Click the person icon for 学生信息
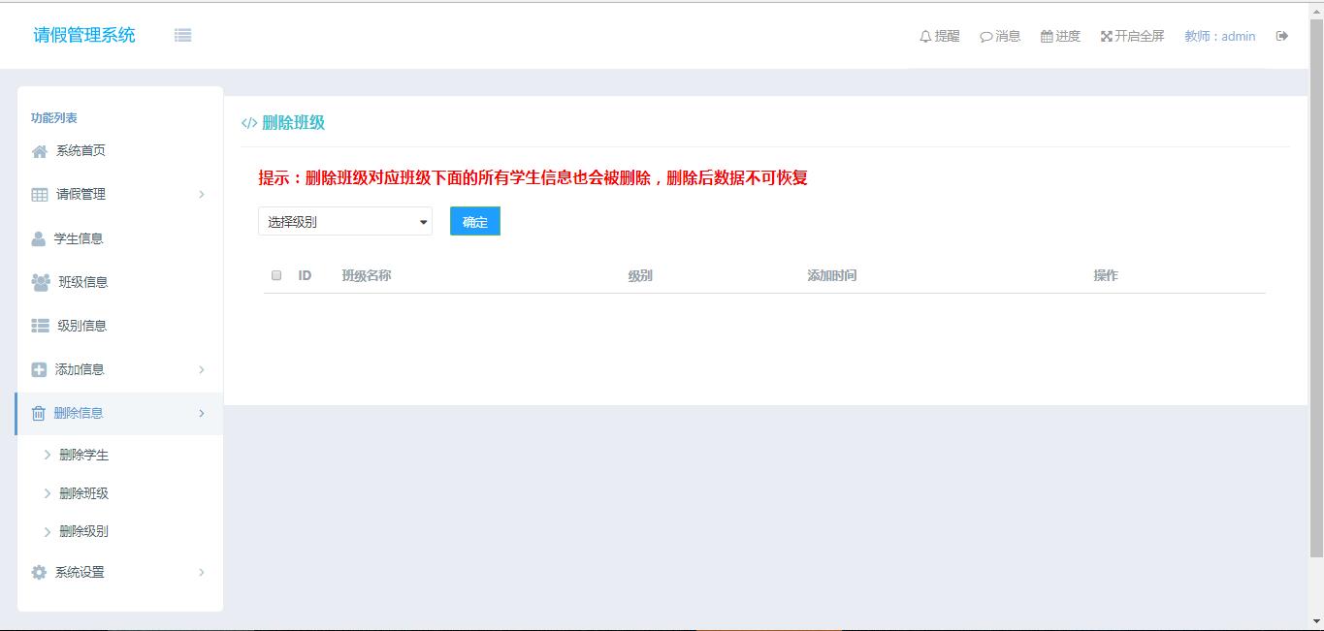Viewport: 1324px width, 631px height. (x=39, y=238)
